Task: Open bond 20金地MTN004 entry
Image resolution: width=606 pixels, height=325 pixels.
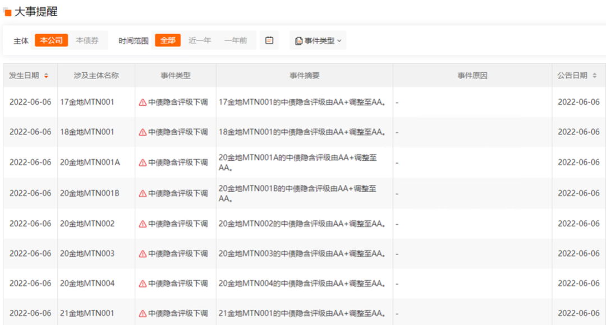Action: tap(87, 284)
